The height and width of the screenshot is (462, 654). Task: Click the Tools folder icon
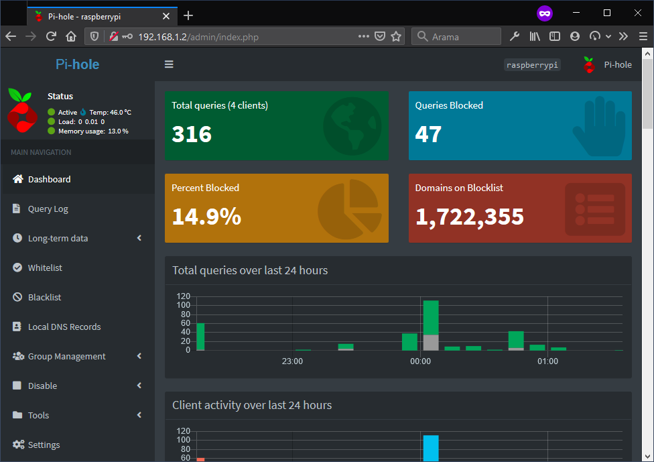point(17,415)
